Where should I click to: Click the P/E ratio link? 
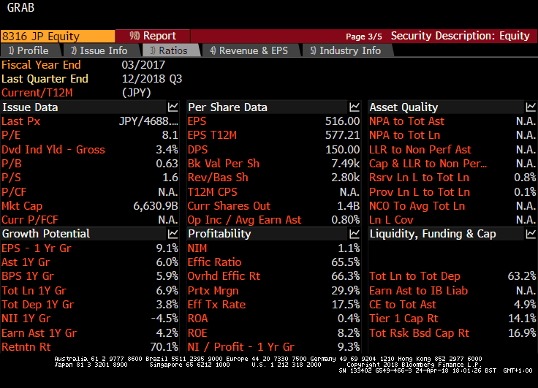tap(11, 135)
